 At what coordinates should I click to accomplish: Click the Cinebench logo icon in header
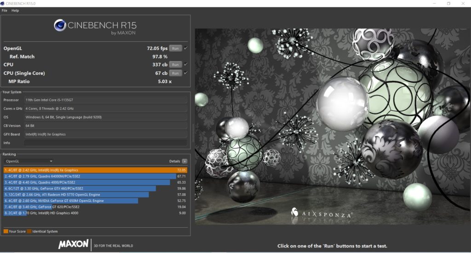point(60,25)
